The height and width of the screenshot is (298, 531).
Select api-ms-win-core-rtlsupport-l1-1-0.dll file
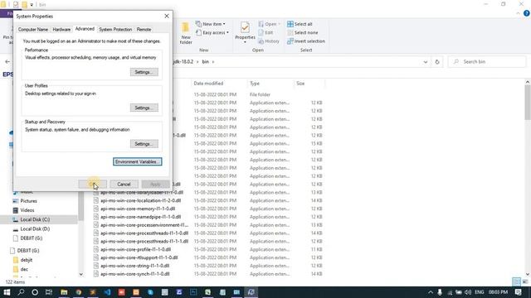click(x=139, y=257)
